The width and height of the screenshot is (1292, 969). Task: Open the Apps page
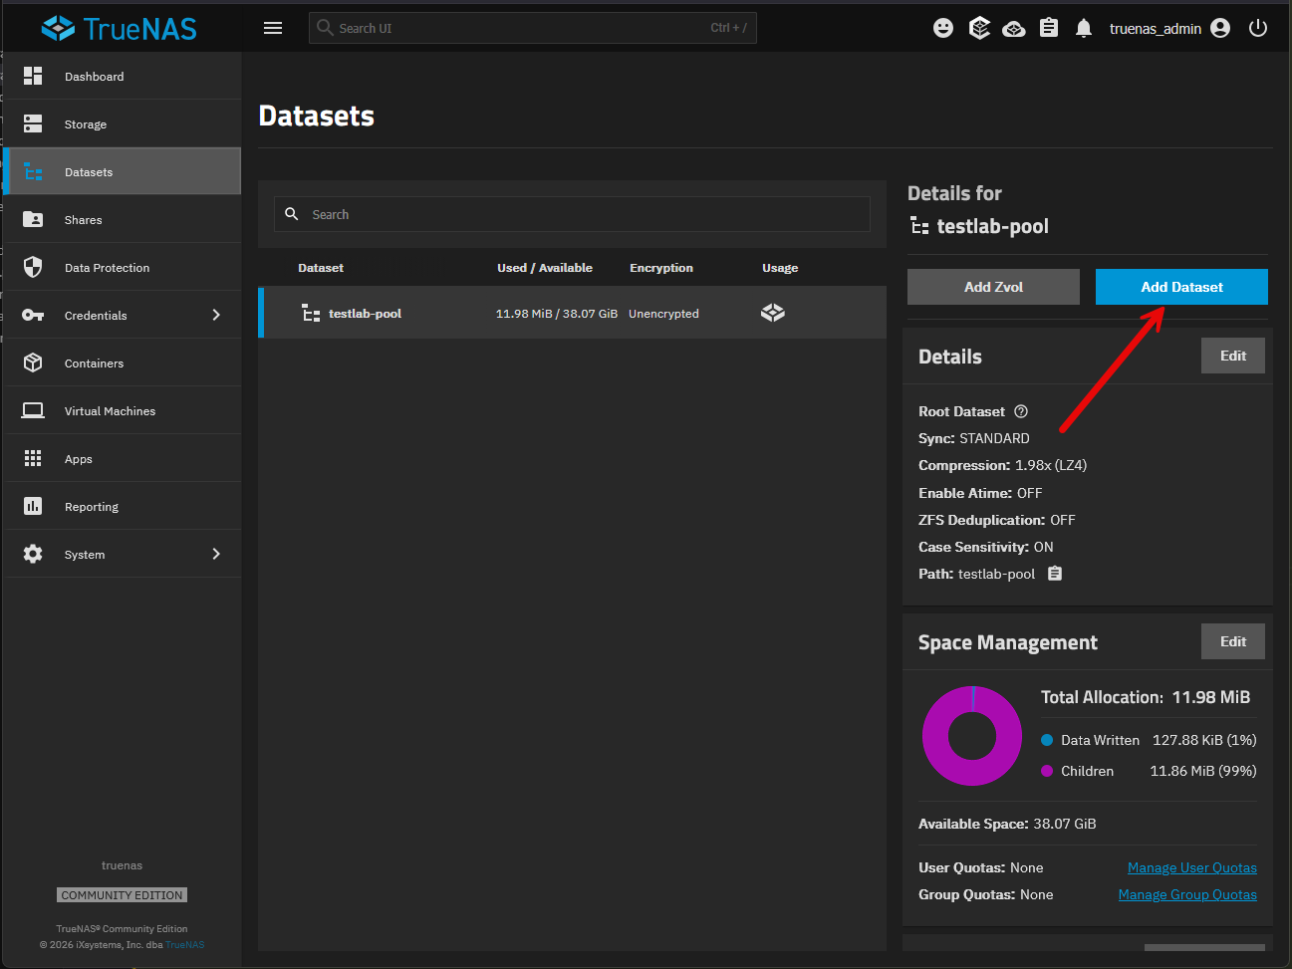(124, 459)
